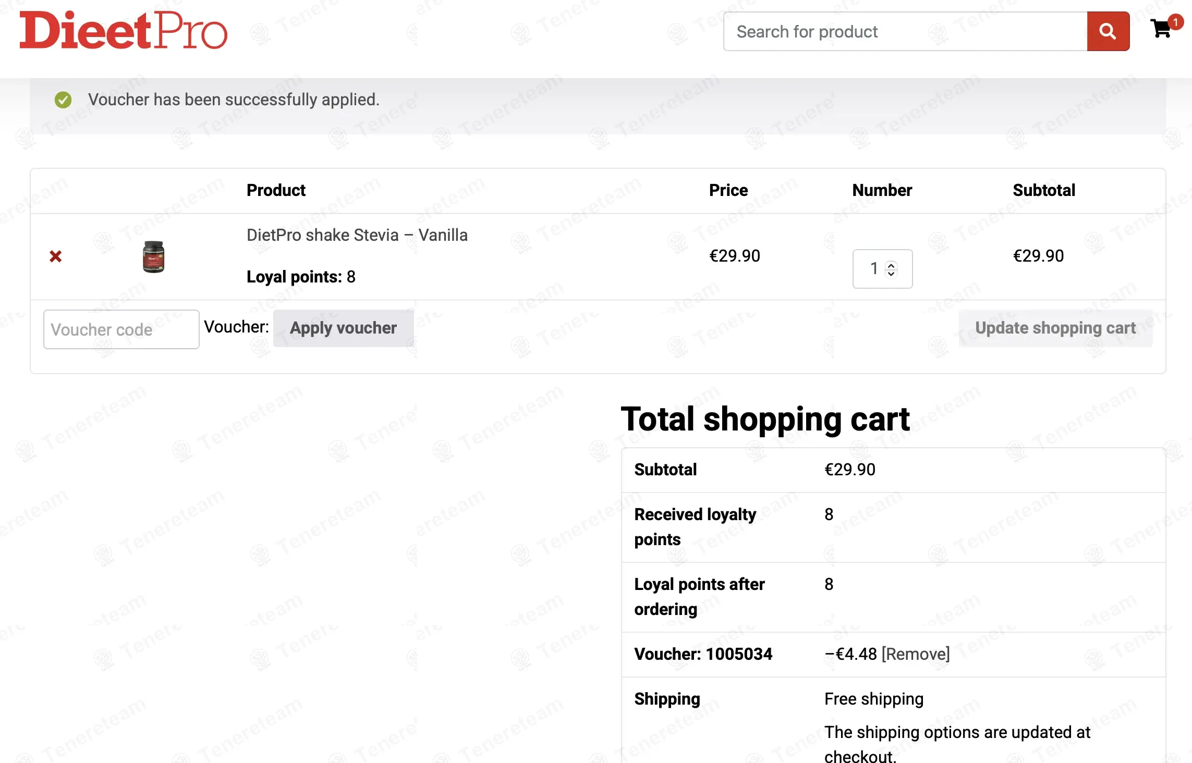Open DietPro shake Stevia – Vanilla link
1192x763 pixels.
[357, 235]
